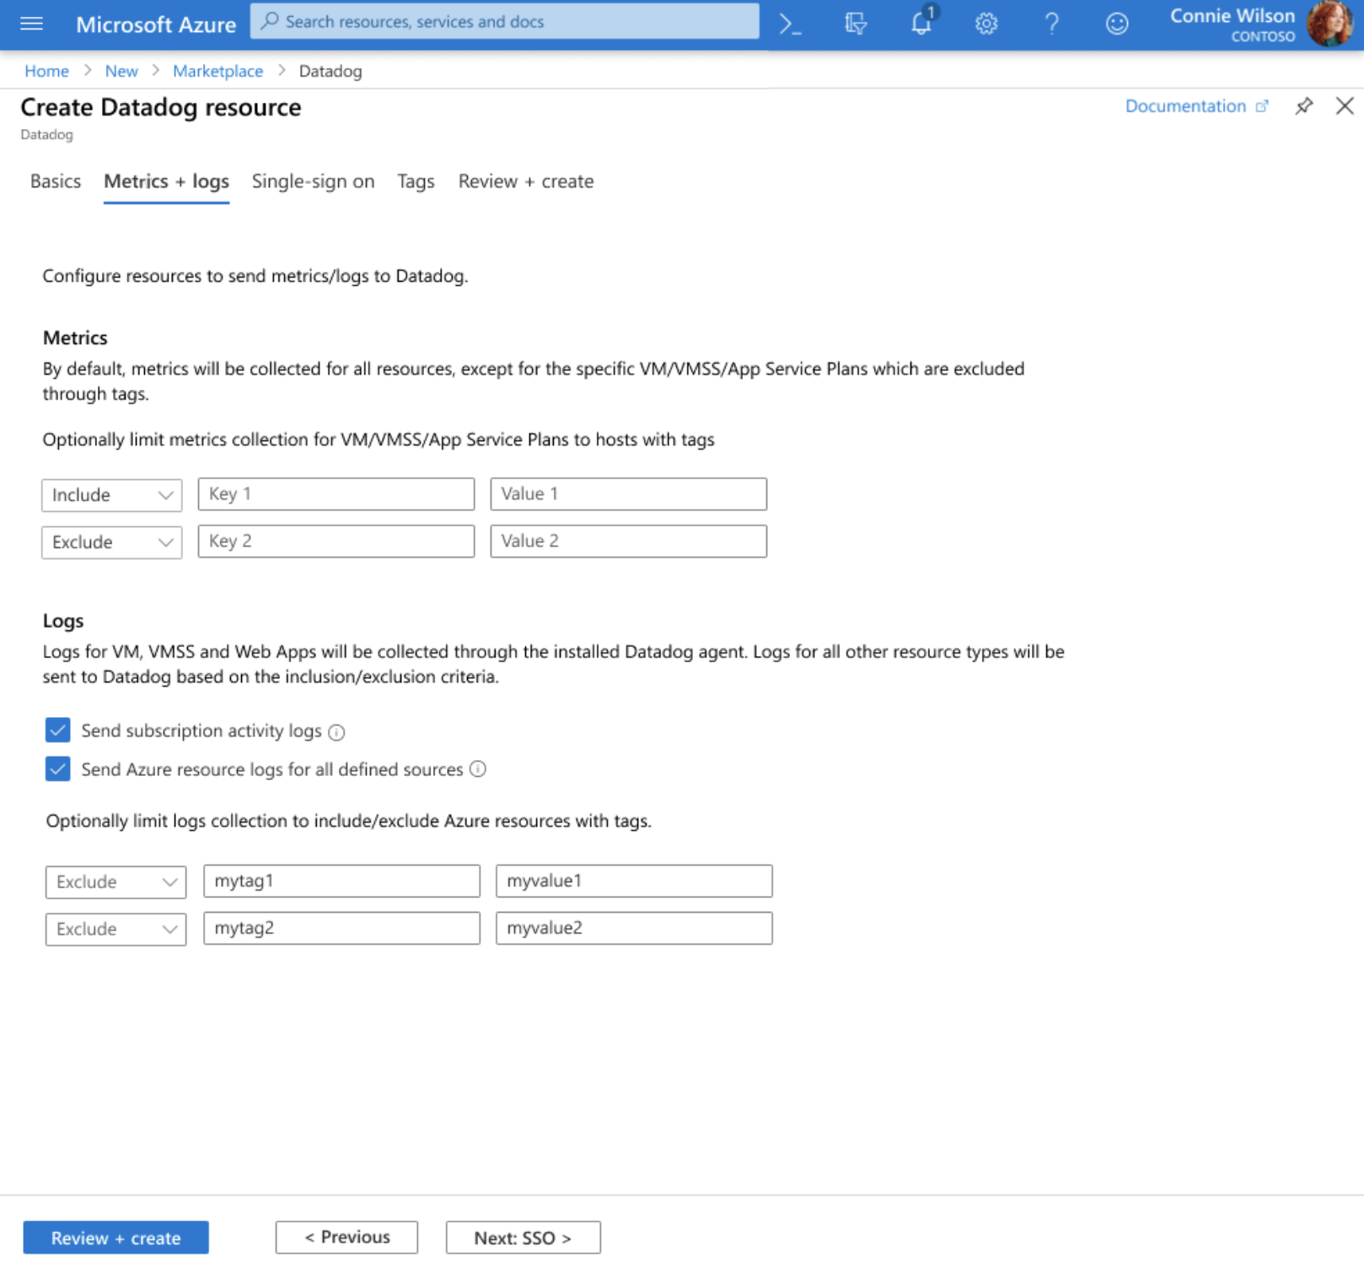Disable sending Azure resource logs
The width and height of the screenshot is (1364, 1272).
click(56, 768)
